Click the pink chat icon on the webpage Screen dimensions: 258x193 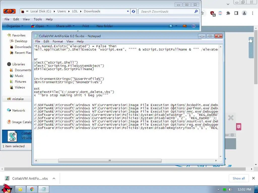[239, 127]
